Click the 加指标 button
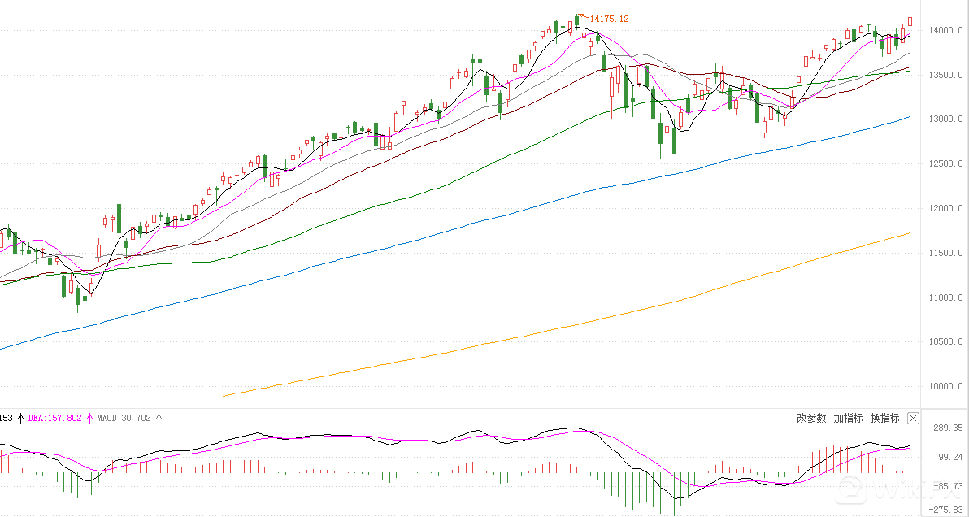The width and height of the screenshot is (969, 517). click(848, 419)
